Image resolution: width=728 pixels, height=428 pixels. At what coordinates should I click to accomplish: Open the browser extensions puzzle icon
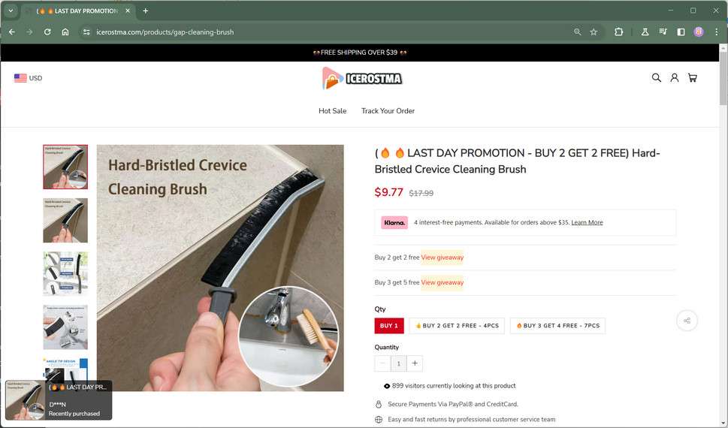(x=618, y=32)
